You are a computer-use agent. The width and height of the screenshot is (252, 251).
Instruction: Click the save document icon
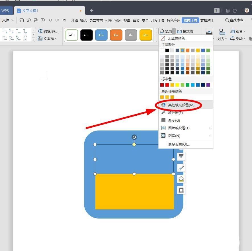click(22, 20)
